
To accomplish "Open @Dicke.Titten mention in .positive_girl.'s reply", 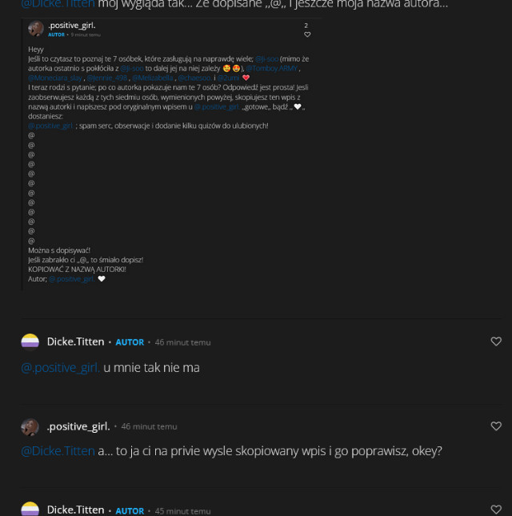I will coord(58,451).
